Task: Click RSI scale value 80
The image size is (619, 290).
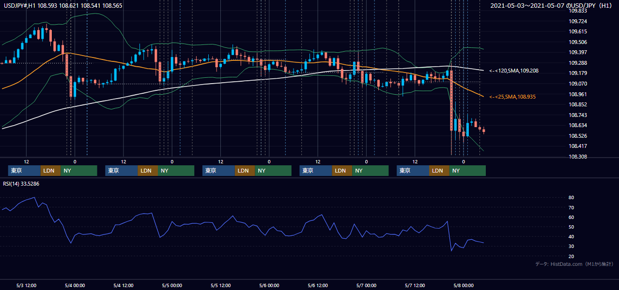Action: click(x=572, y=198)
